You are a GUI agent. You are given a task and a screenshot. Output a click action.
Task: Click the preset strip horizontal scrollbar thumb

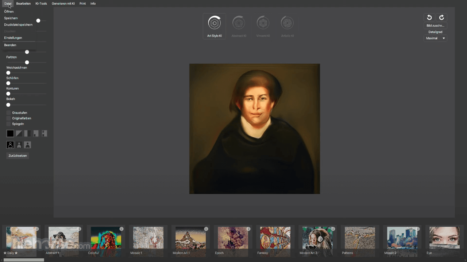click(x=23, y=260)
